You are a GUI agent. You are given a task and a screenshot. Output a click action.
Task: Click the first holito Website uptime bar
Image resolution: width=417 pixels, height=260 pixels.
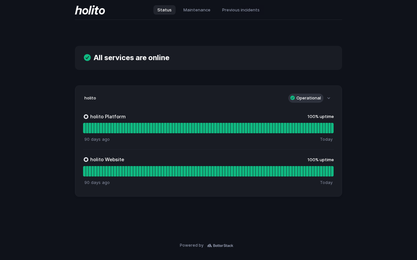[84, 171]
